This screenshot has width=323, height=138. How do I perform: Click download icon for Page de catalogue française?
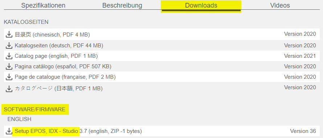point(9,77)
